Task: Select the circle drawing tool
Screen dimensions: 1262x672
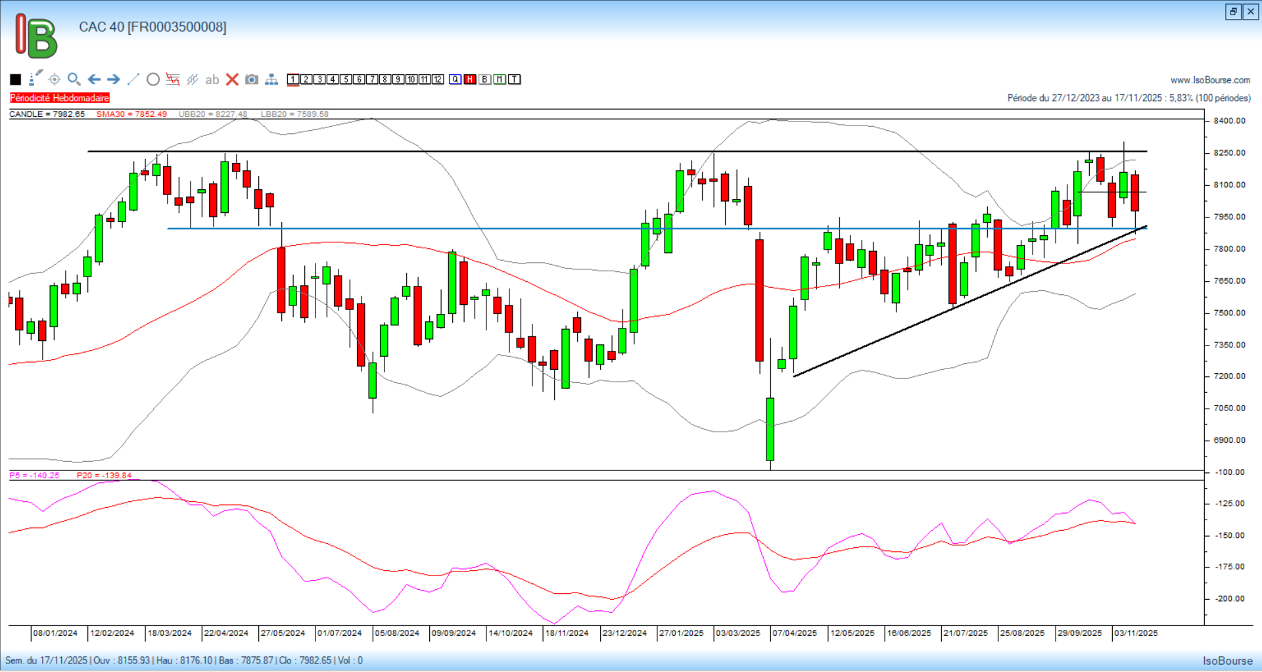Action: click(153, 79)
